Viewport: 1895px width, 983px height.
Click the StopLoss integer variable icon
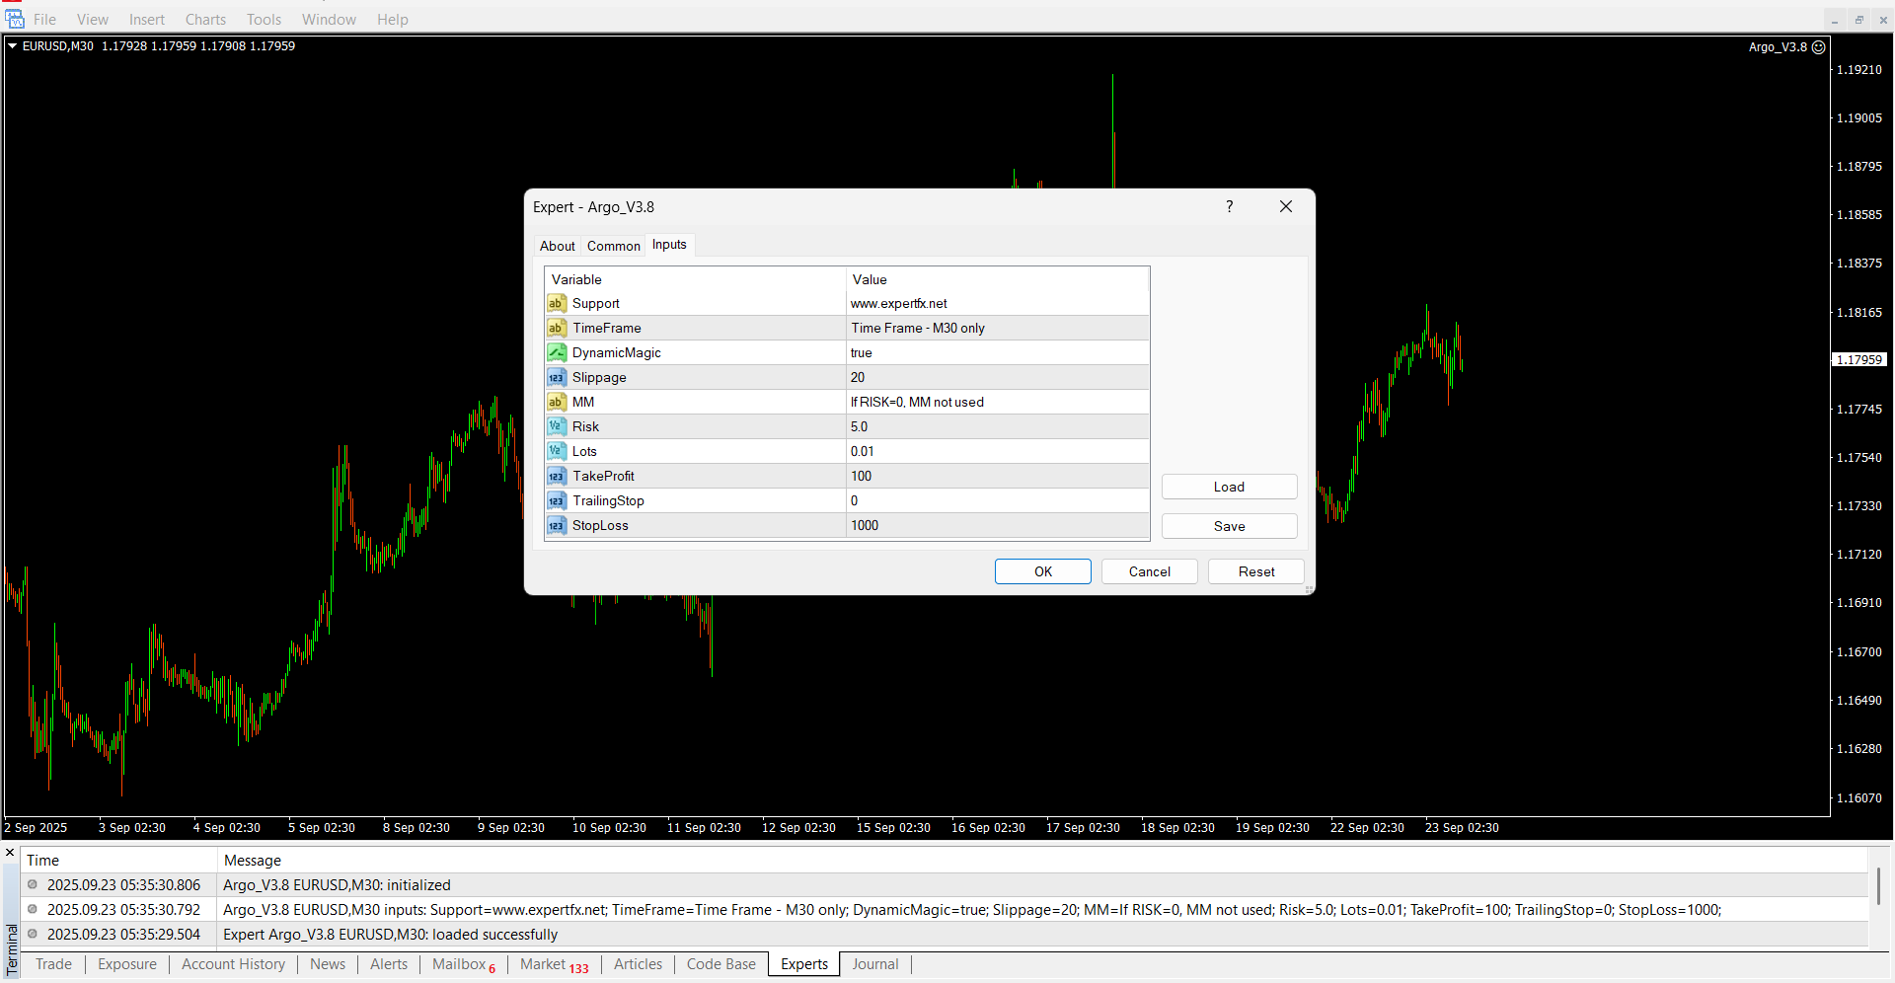pos(557,525)
